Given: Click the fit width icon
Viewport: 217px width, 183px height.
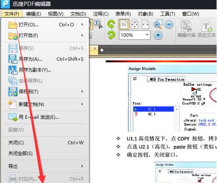Looking at the screenshot, I should pos(145,24).
